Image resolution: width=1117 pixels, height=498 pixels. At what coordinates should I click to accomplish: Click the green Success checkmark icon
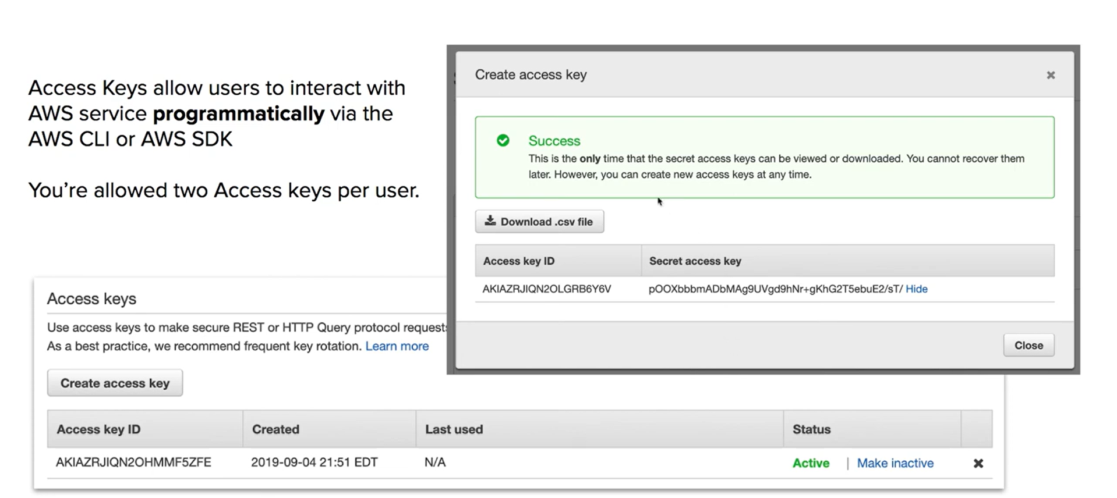click(503, 140)
